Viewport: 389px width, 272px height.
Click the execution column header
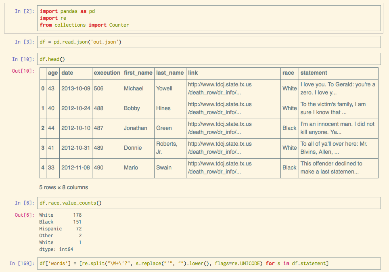pos(107,73)
